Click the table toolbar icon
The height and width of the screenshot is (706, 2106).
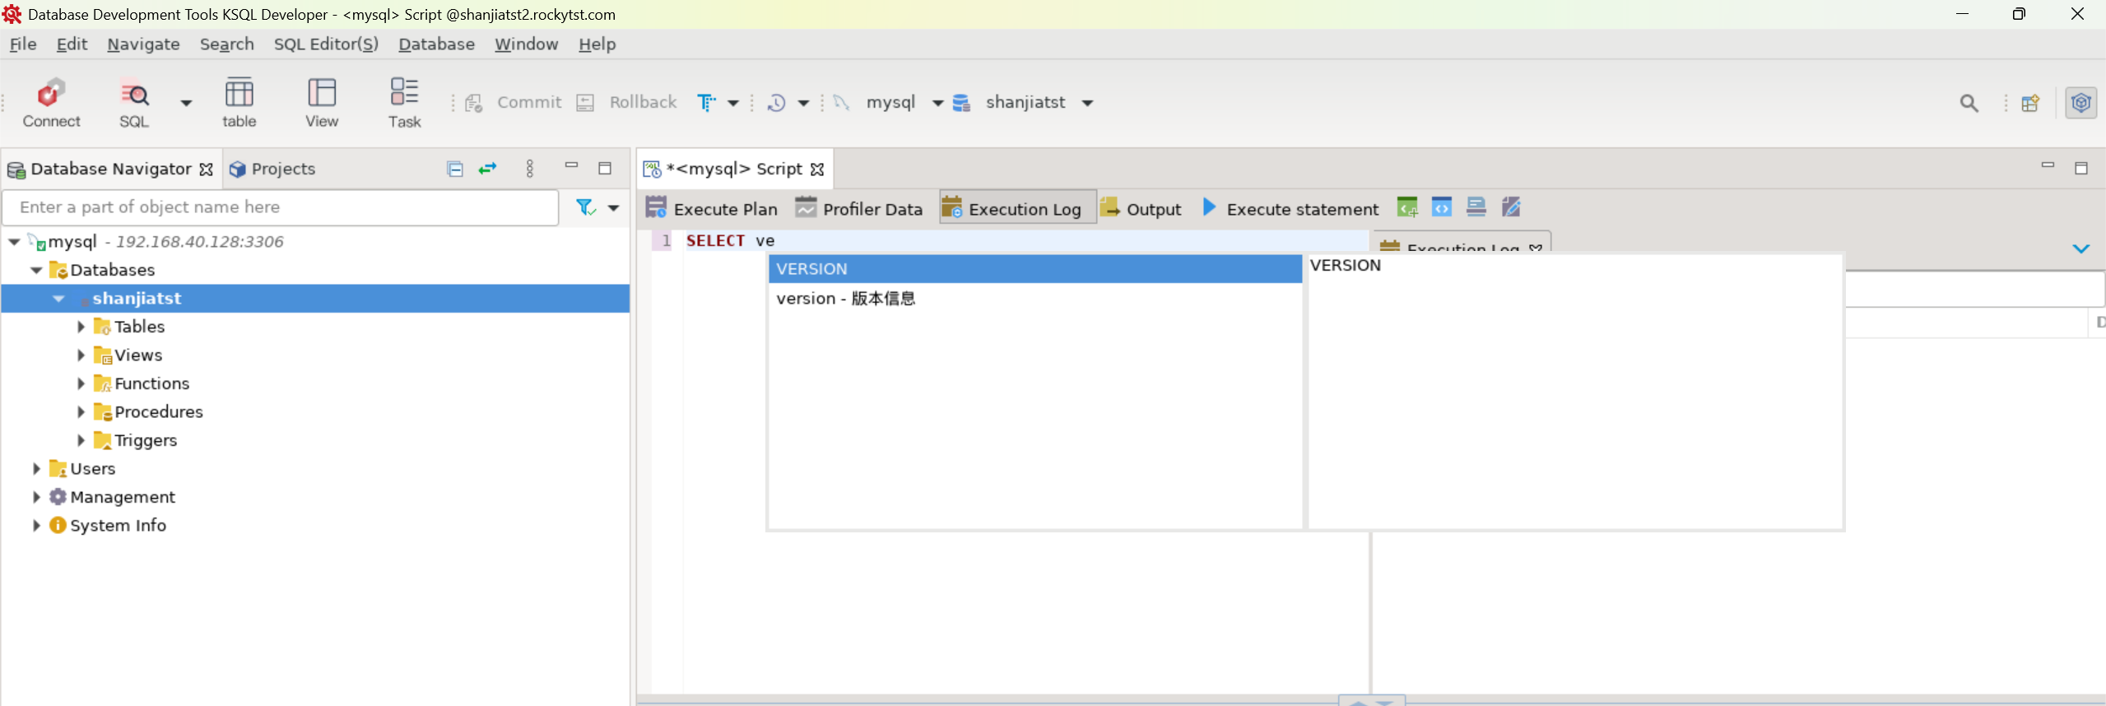click(239, 102)
